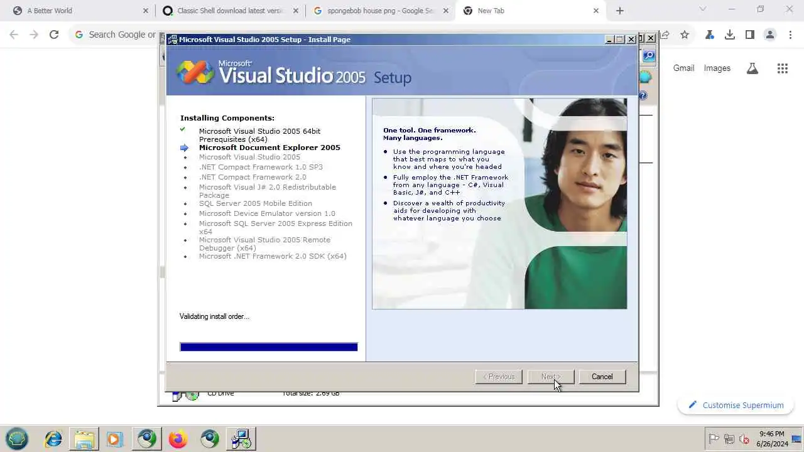Screen dimensions: 804x452
Task: Share this page via the share icon
Action: [x=665, y=35]
